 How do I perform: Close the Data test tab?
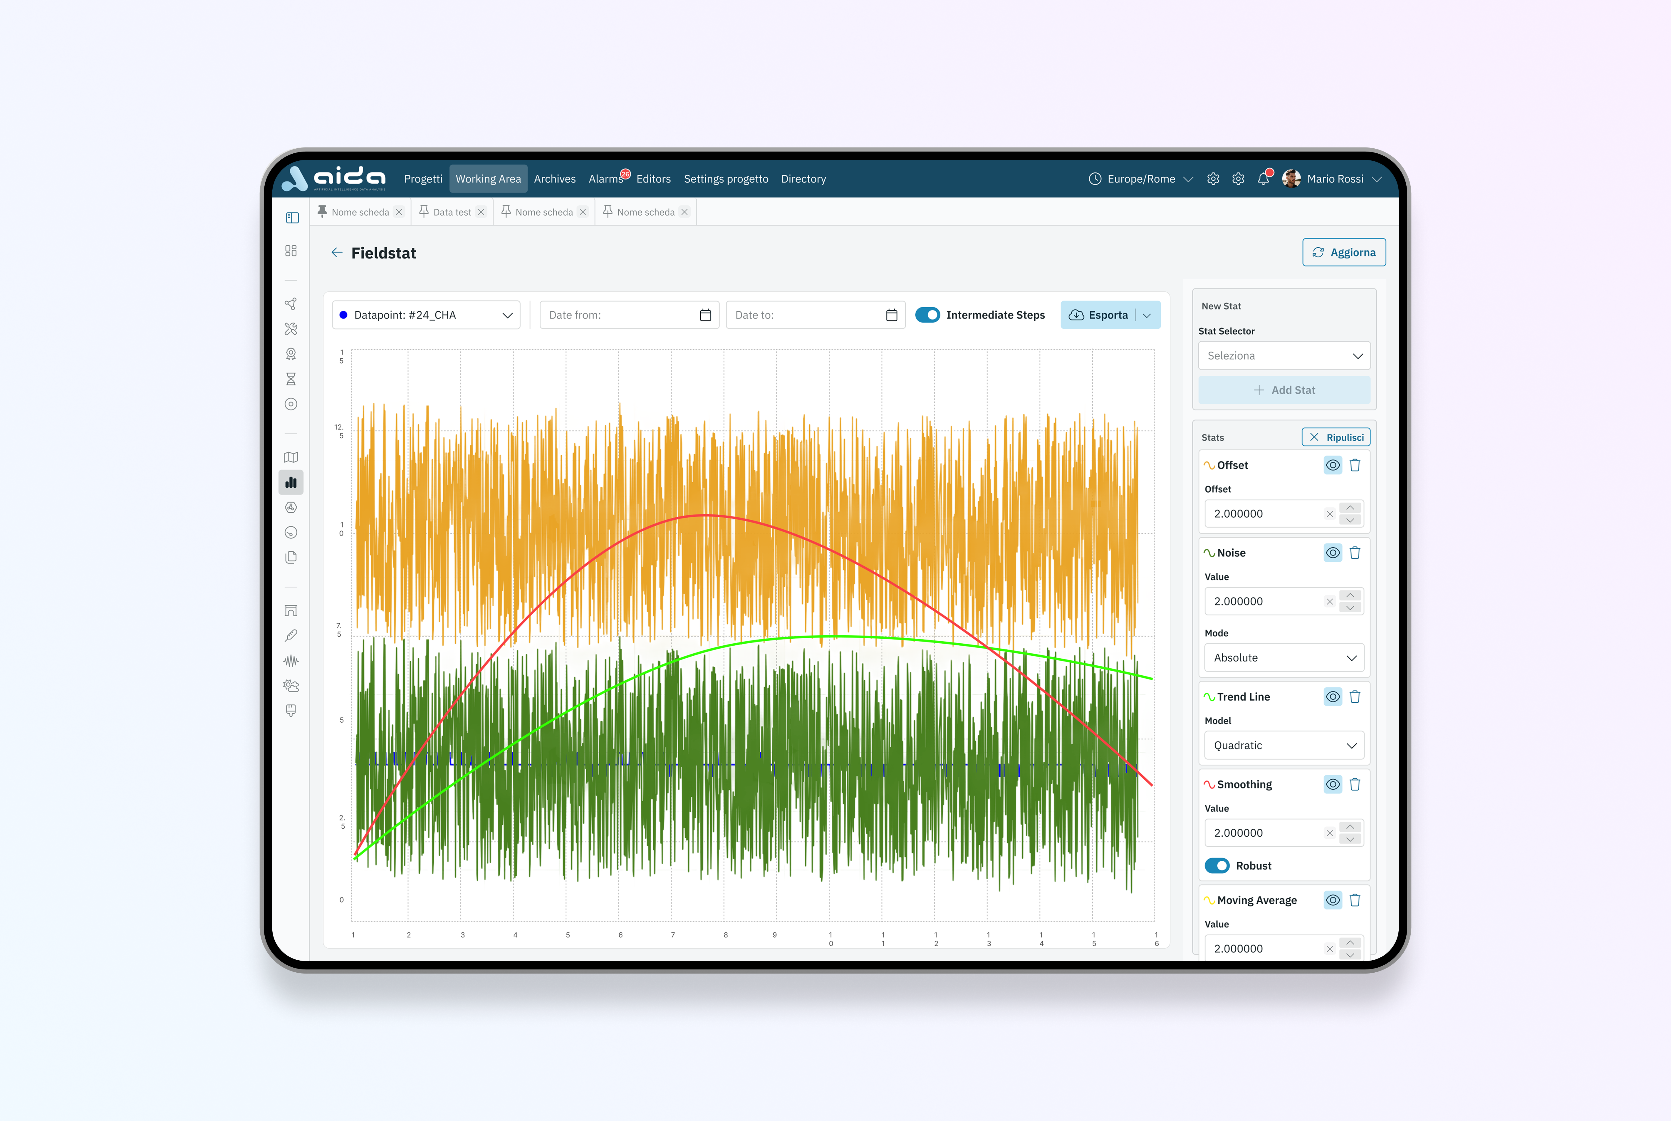(481, 212)
